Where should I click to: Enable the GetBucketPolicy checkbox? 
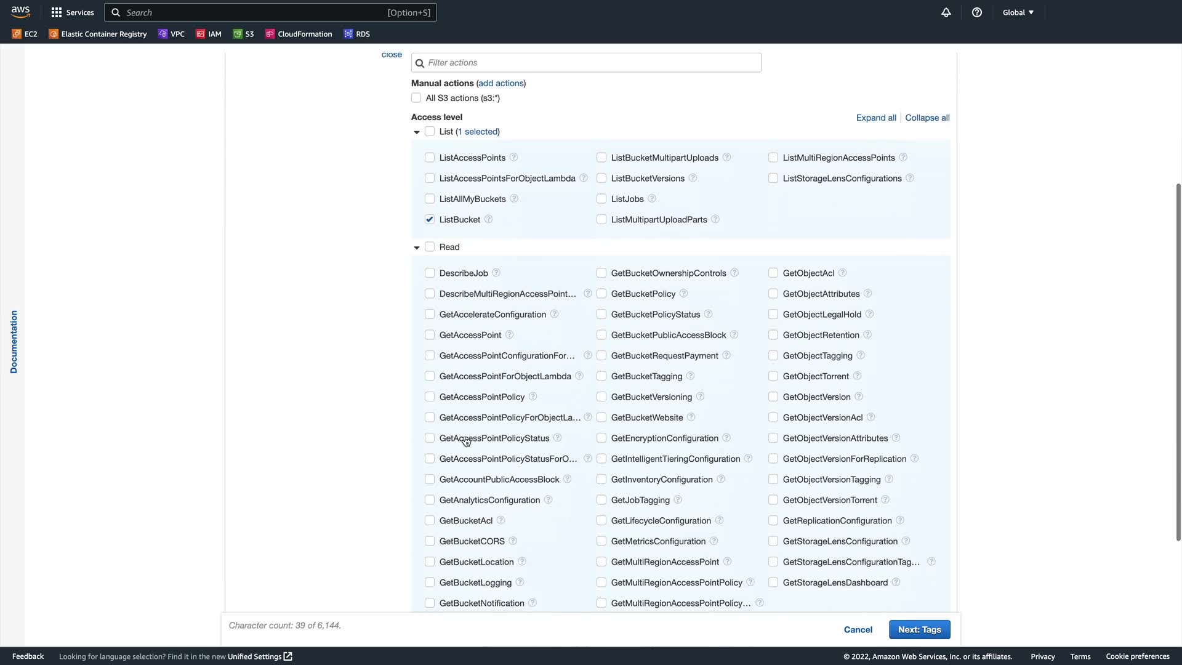[601, 294]
